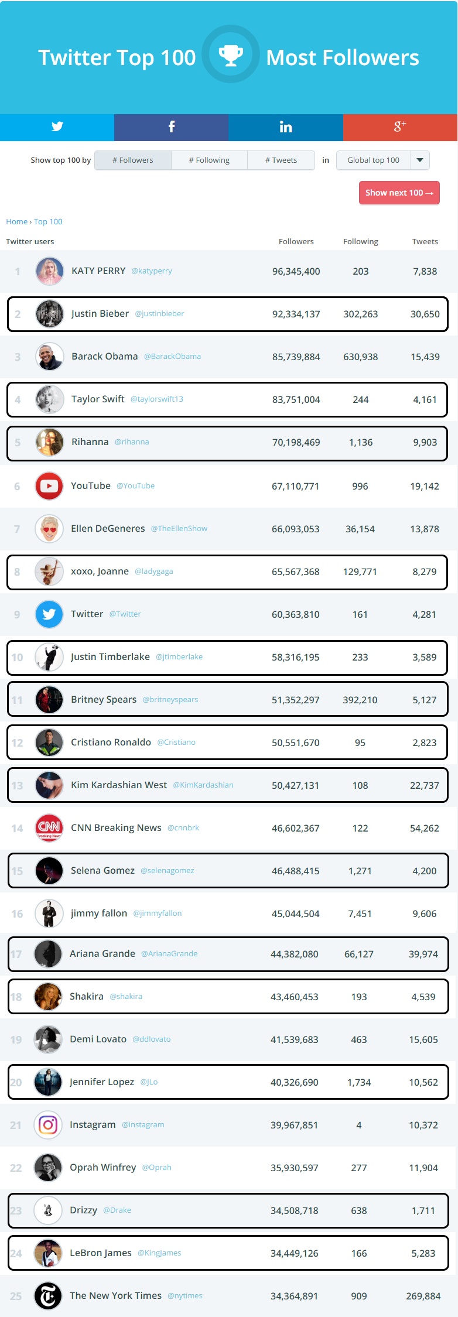Click Barack Obama's profile picture

(x=50, y=357)
